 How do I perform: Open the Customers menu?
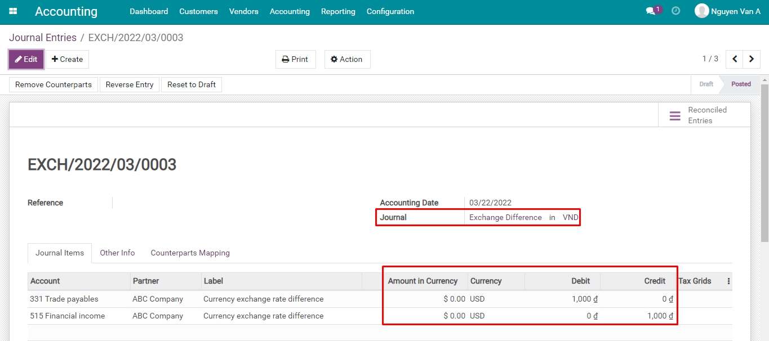click(x=198, y=11)
